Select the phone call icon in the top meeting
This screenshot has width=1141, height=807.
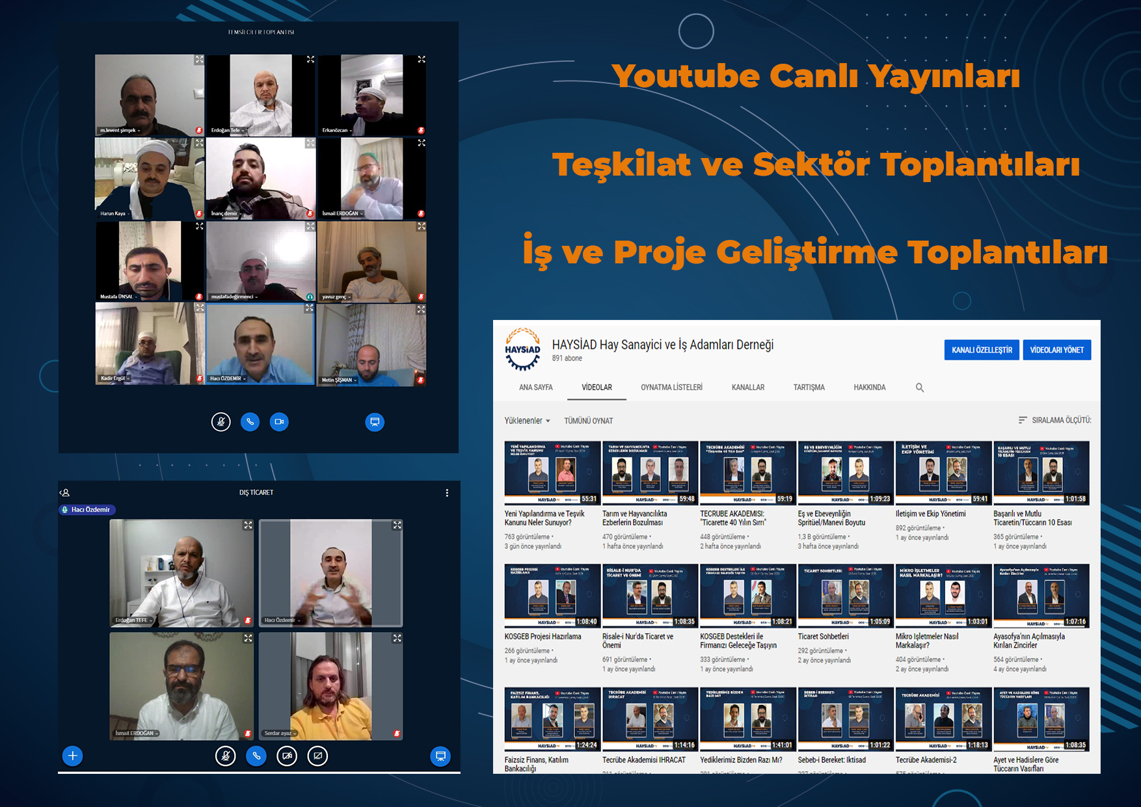coord(250,421)
